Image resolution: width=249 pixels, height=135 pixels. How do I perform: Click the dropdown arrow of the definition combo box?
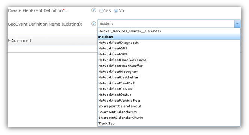237,24
